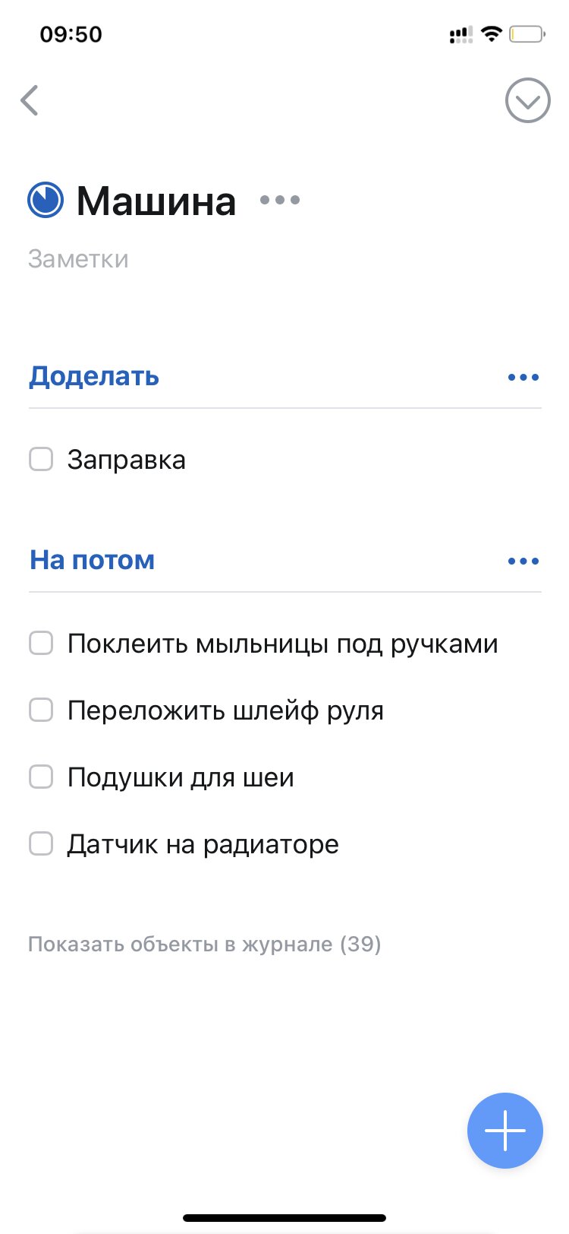
Task: Complete the Подушки для шеи checkbox
Action: coord(41,777)
